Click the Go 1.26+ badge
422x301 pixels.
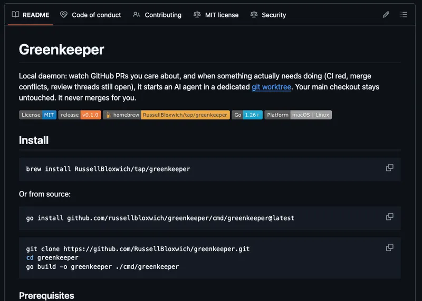pyautogui.click(x=247, y=115)
